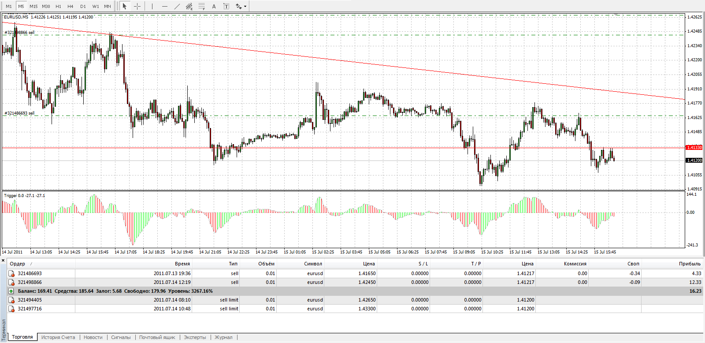
Task: Activate the crosshair tool
Action: (137, 6)
